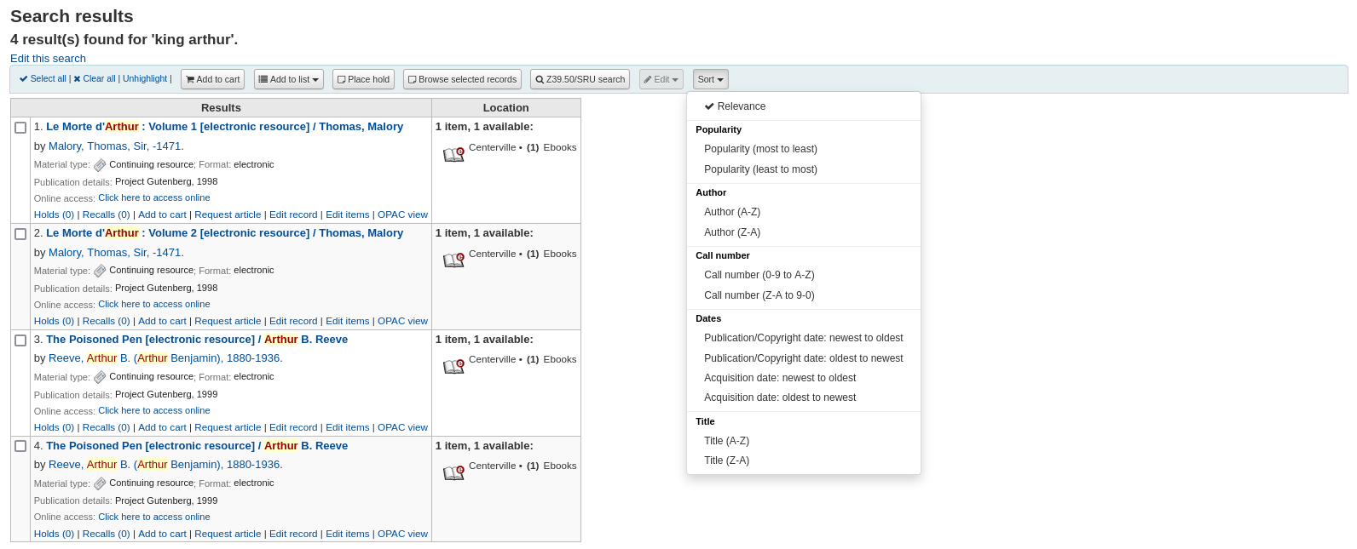This screenshot has width=1357, height=549.
Task: Choose Popularity (most to least) sorting
Action: [x=760, y=149]
